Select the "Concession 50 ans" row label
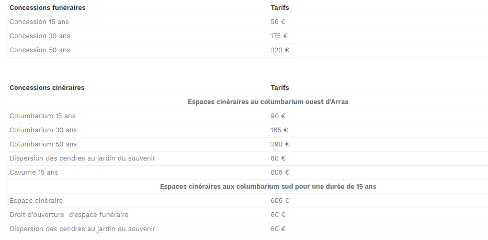 [40, 50]
